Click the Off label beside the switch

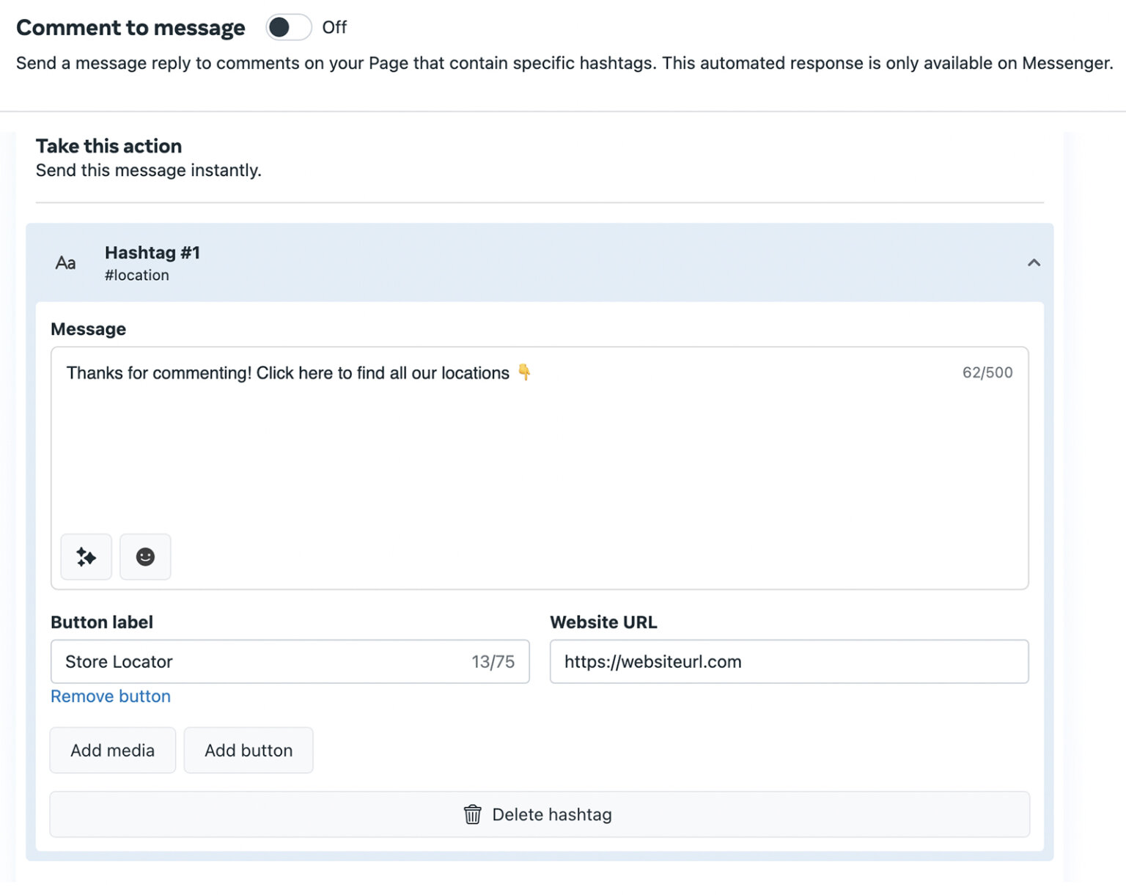tap(336, 27)
